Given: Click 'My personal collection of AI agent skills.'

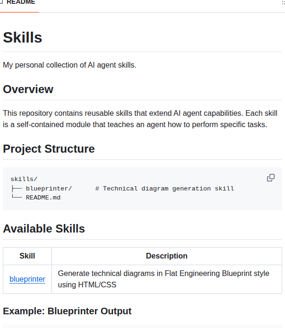Looking at the screenshot, I should 69,65.
